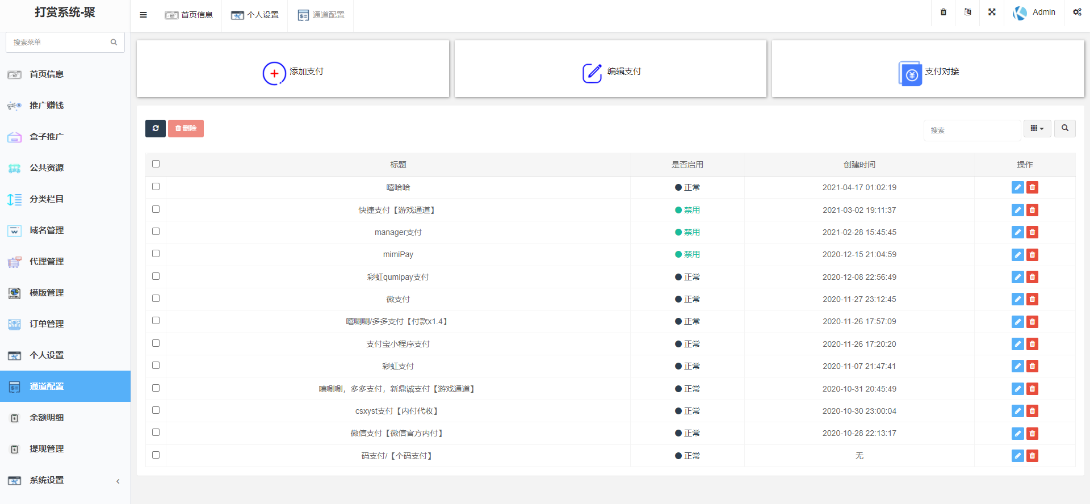1090x504 pixels.
Task: Click the fullscreen icon in the top bar
Action: click(992, 12)
